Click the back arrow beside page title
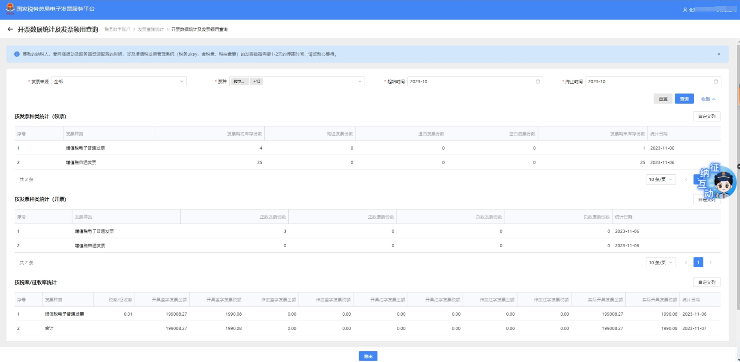The height and width of the screenshot is (362, 740). coord(10,29)
